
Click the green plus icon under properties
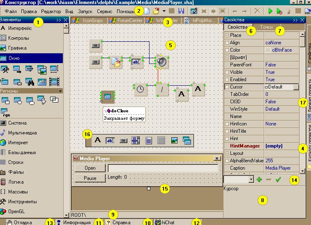click(x=259, y=180)
